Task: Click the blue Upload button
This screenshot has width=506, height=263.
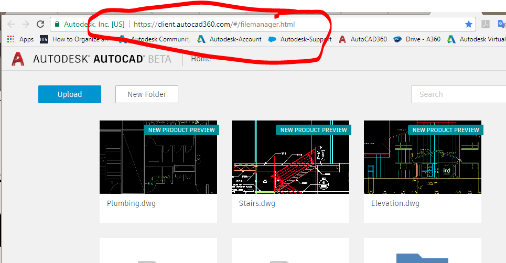Action: pyautogui.click(x=70, y=94)
